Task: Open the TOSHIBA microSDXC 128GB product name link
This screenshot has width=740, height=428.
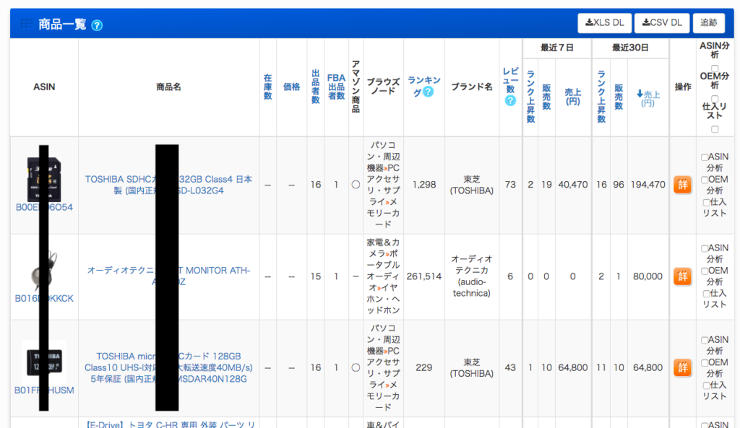Action: [168, 367]
